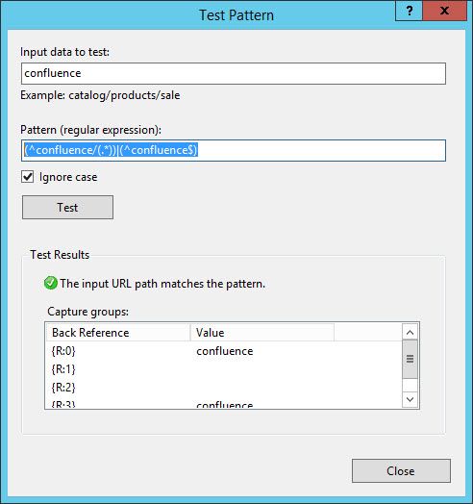The width and height of the screenshot is (473, 504).
Task: Click the green success checkmark icon
Action: (50, 283)
